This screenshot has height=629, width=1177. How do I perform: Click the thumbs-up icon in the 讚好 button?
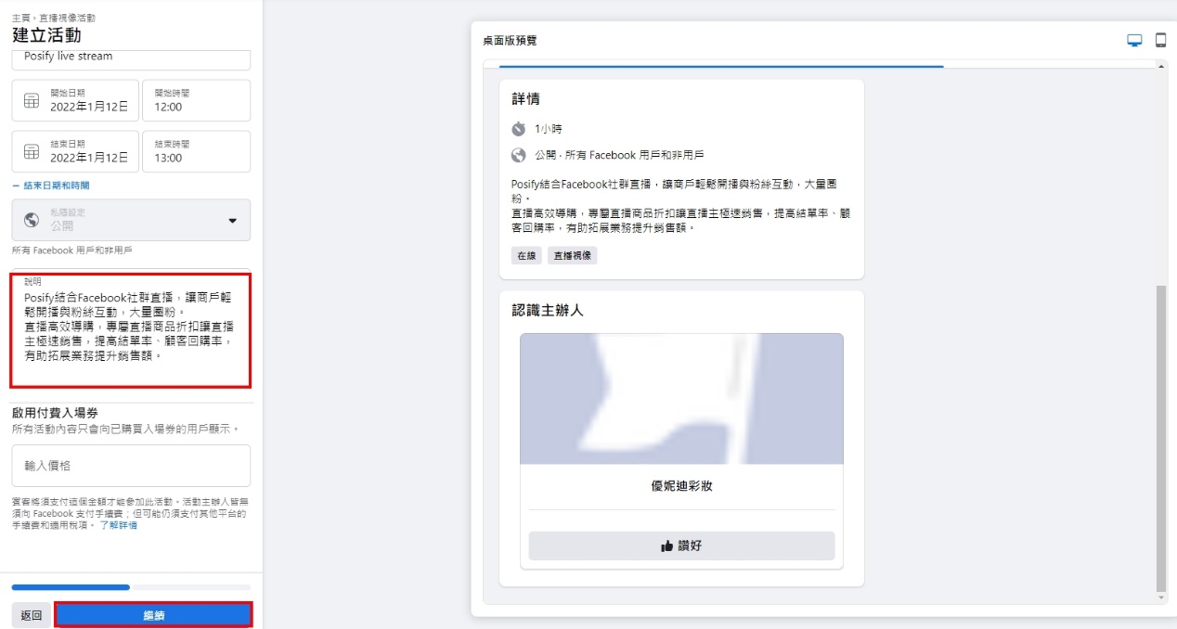pyautogui.click(x=665, y=546)
